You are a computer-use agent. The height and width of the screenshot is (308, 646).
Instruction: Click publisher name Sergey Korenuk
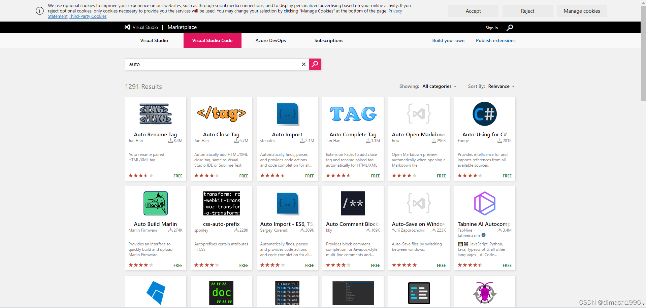[x=274, y=230]
